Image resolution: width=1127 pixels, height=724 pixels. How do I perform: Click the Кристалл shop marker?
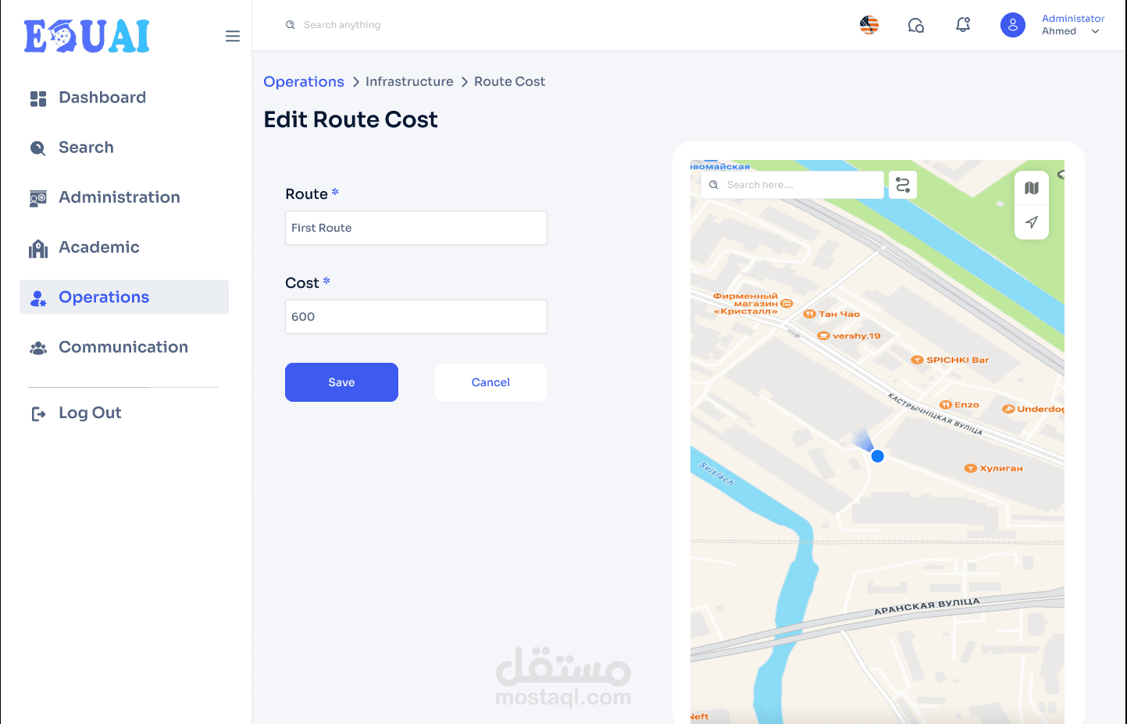(x=786, y=303)
